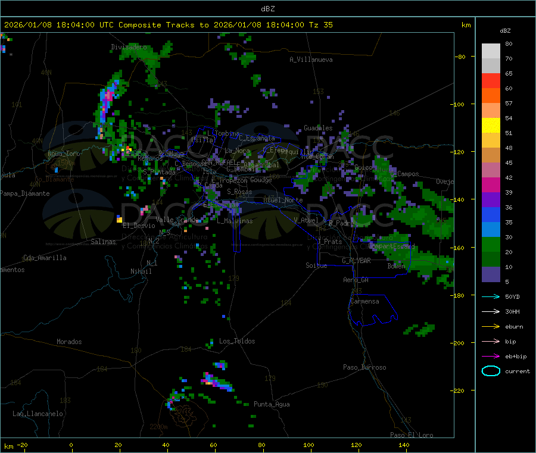536x453 pixels.
Task: Click the Los_Toldos map label
Action: tap(237, 341)
